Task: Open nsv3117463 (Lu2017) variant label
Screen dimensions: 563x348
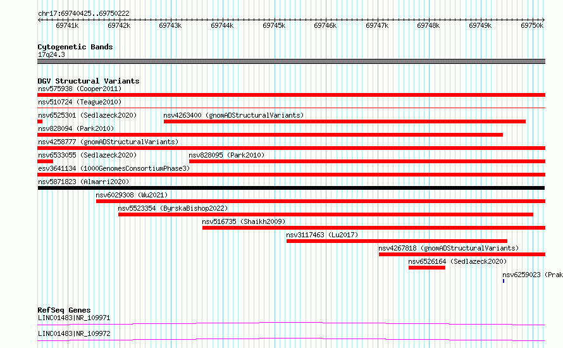Action: [322, 235]
